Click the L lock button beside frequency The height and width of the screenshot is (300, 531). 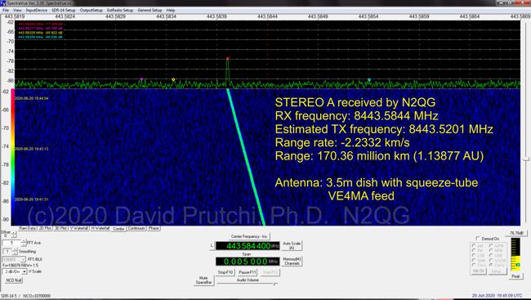point(212,245)
